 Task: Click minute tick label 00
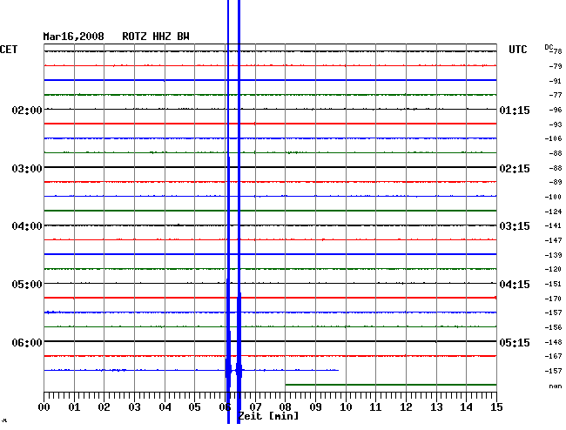pos(44,407)
